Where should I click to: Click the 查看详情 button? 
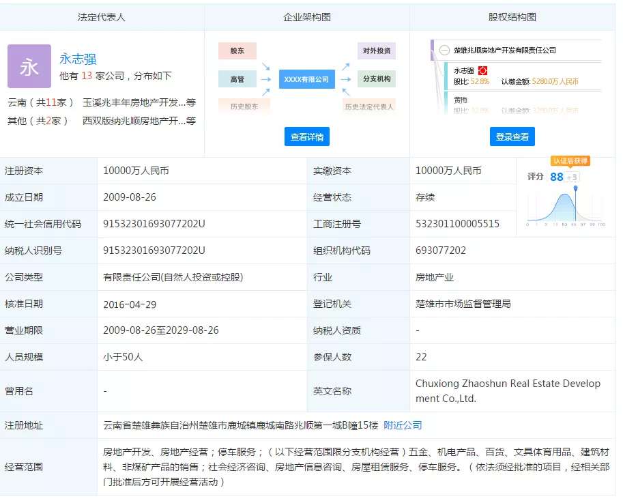coord(307,137)
